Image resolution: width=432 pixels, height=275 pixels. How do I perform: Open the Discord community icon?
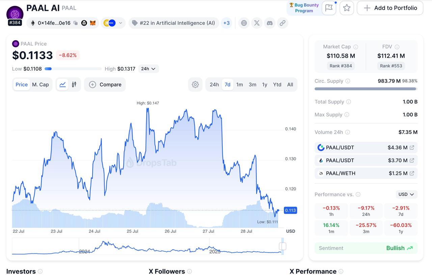pyautogui.click(x=270, y=23)
